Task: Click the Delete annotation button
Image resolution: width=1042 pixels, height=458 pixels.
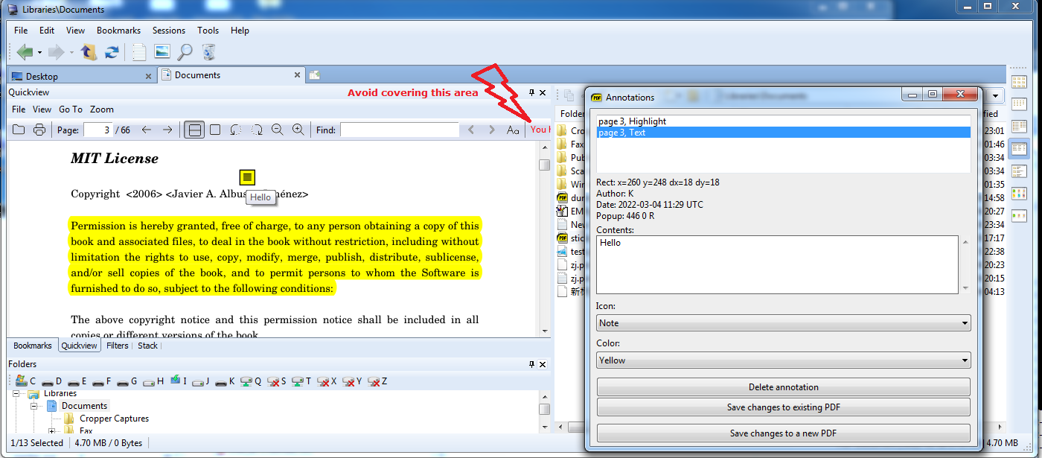Action: point(783,387)
